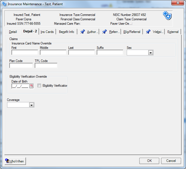186x169 pixels.
Task: Click into the TPL Code field
Action: pos(46,66)
